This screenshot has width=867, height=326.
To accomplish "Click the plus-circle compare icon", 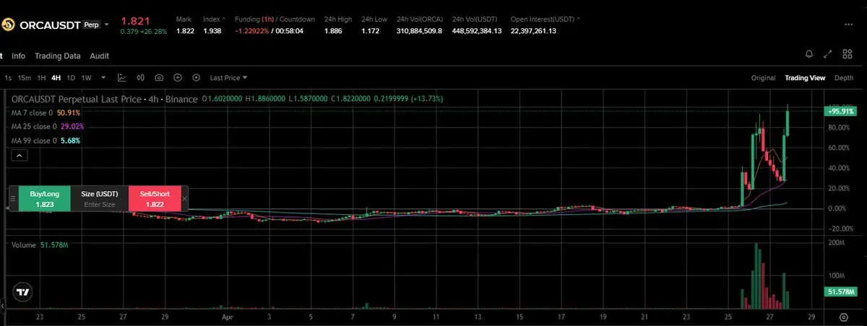I will tap(177, 78).
